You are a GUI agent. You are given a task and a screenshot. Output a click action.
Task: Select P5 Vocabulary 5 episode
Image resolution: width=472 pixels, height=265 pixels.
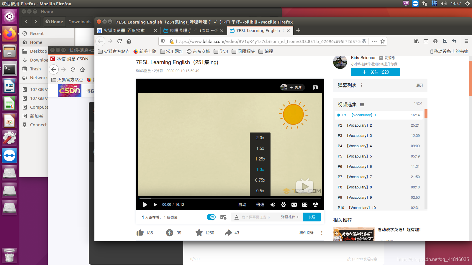(379, 156)
